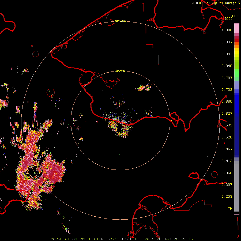Select the 0.307 value on the color scale
Screen dimensions: 241x241
(x=227, y=184)
